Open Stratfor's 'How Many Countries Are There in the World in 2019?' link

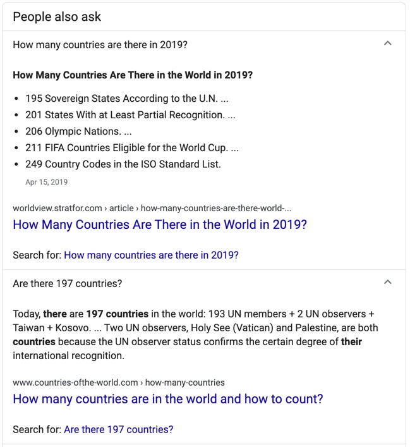click(x=160, y=224)
